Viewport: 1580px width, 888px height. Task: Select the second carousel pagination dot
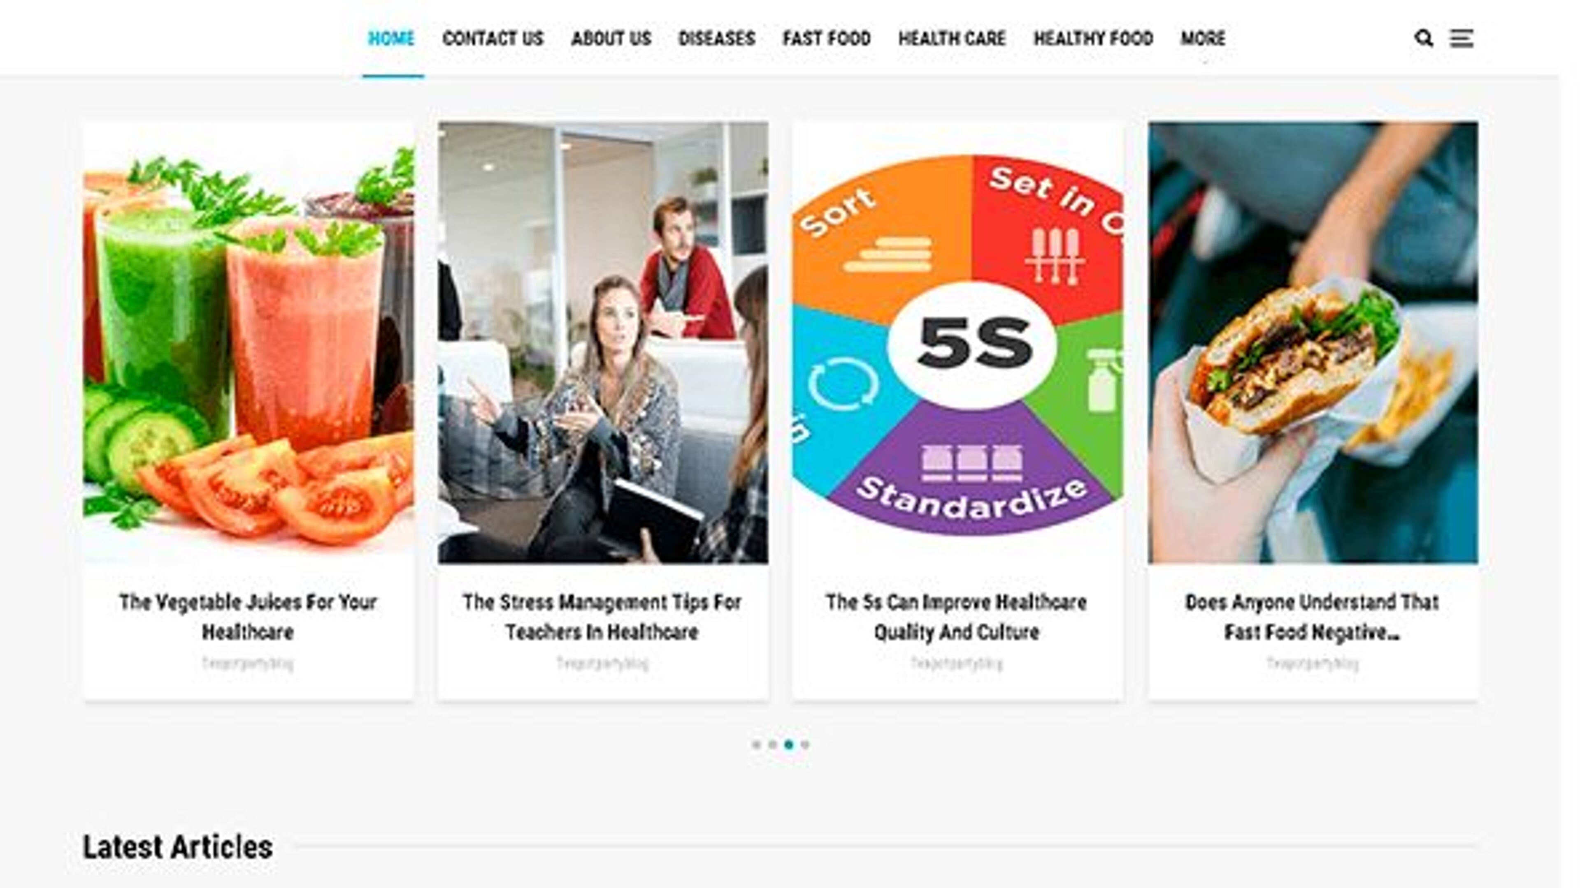coord(773,745)
